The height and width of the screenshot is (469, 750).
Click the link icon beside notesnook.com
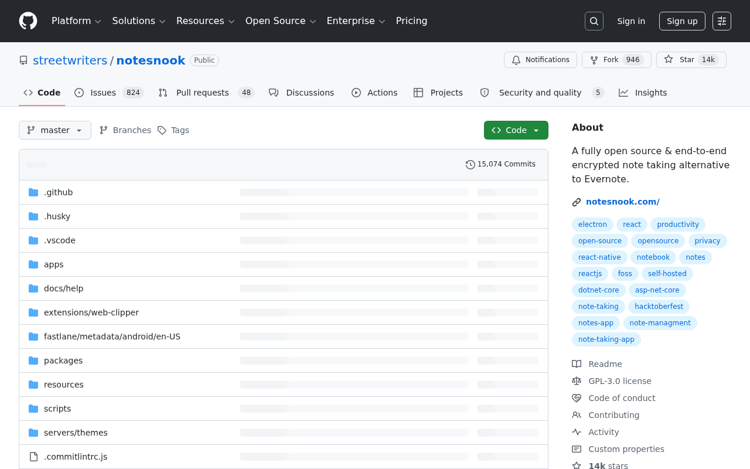click(x=577, y=202)
